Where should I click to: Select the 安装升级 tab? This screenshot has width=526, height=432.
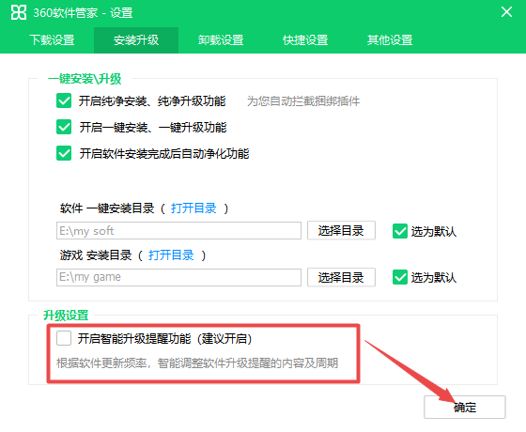click(136, 40)
